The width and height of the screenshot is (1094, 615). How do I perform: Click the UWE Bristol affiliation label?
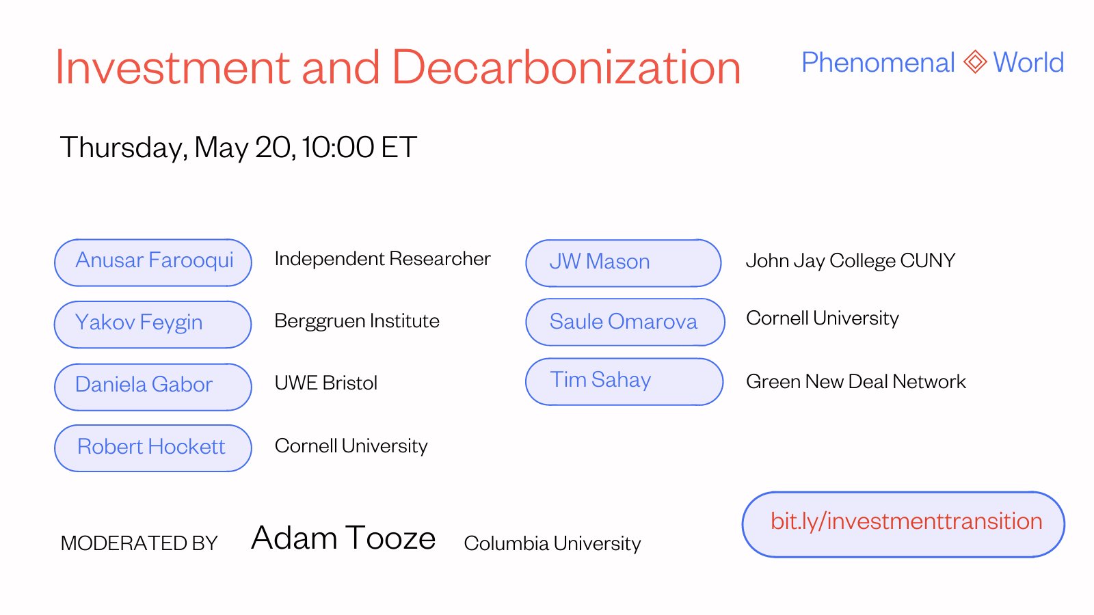point(326,383)
